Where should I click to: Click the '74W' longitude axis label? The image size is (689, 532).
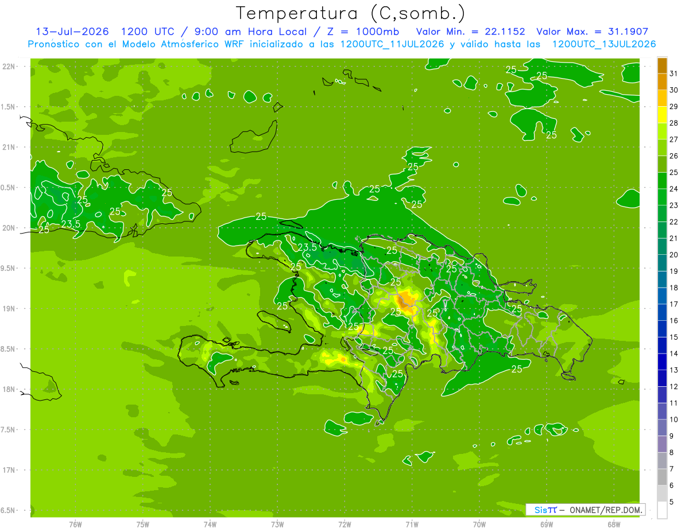pyautogui.click(x=210, y=525)
